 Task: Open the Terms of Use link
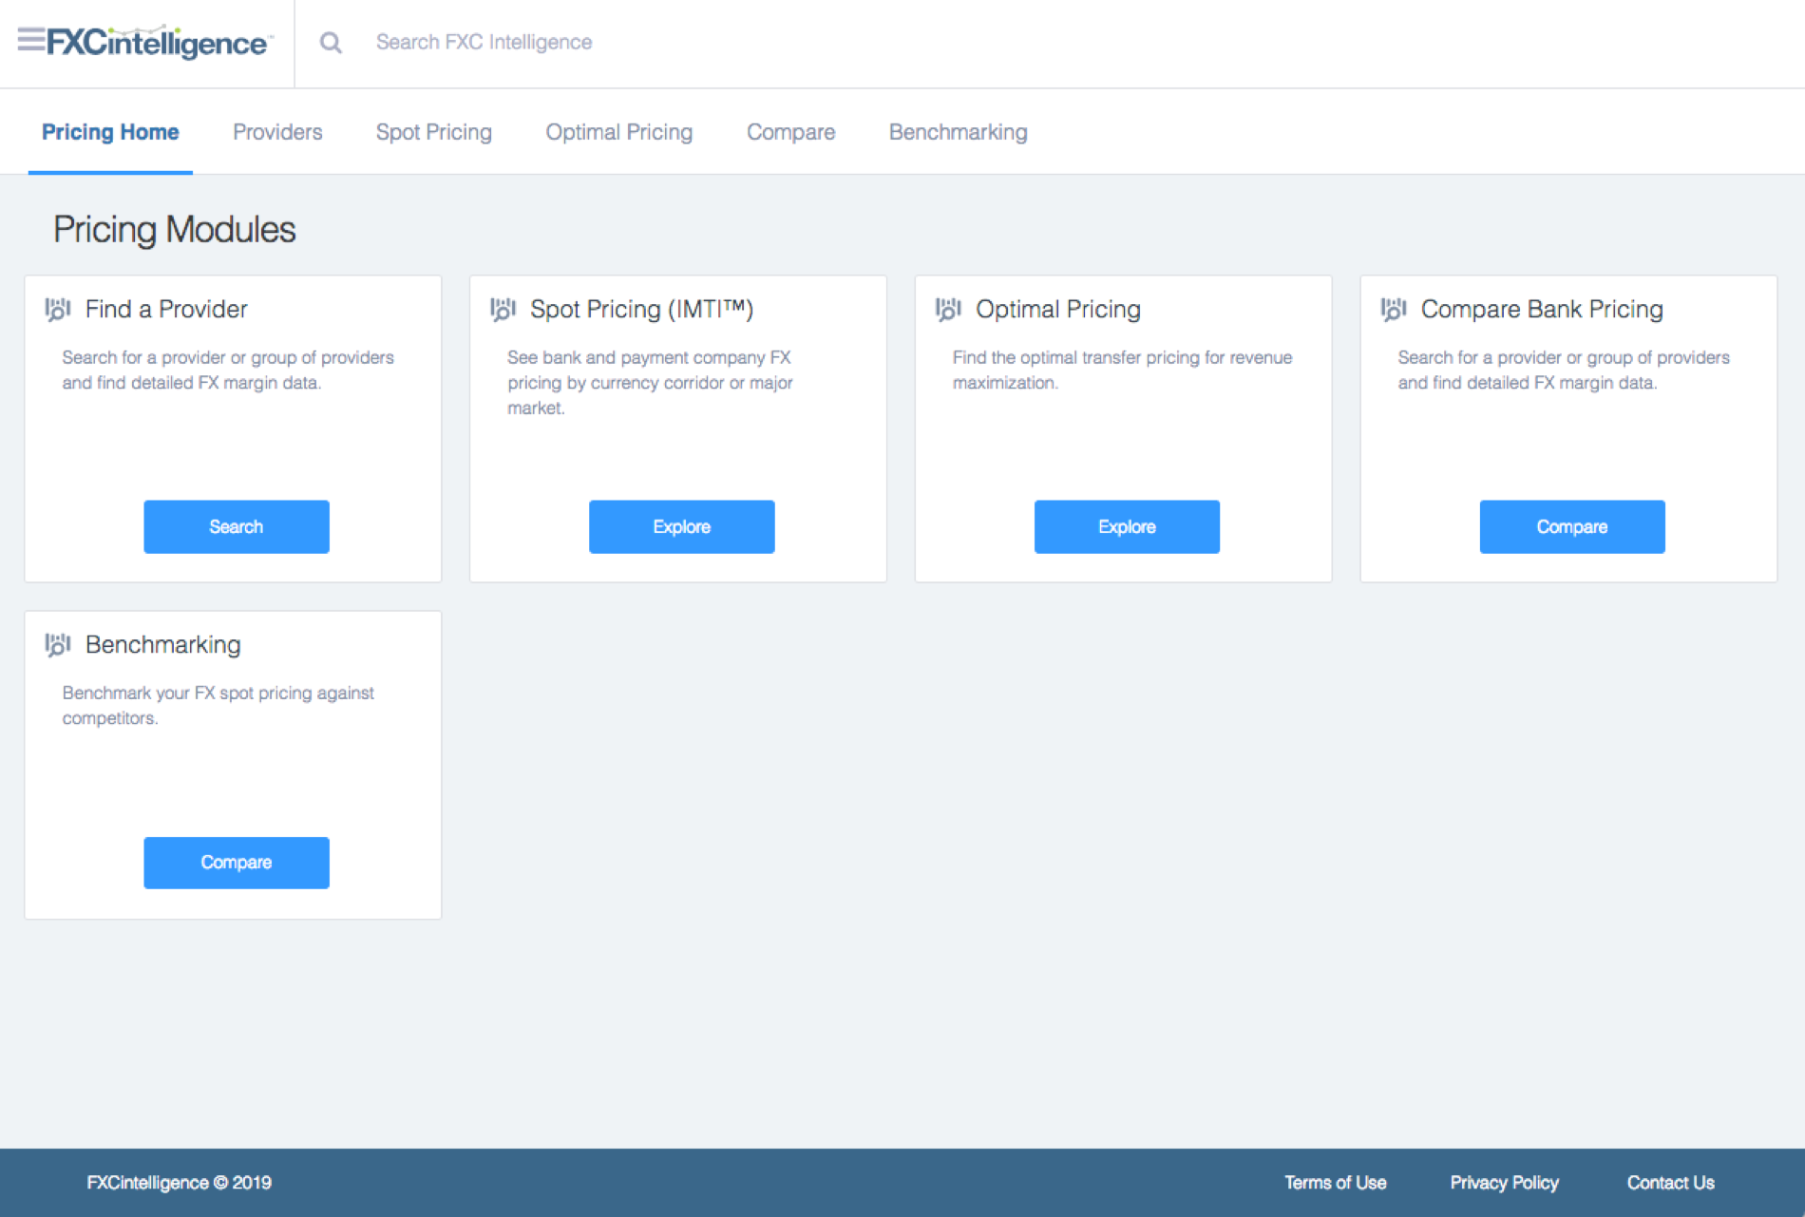click(x=1335, y=1183)
